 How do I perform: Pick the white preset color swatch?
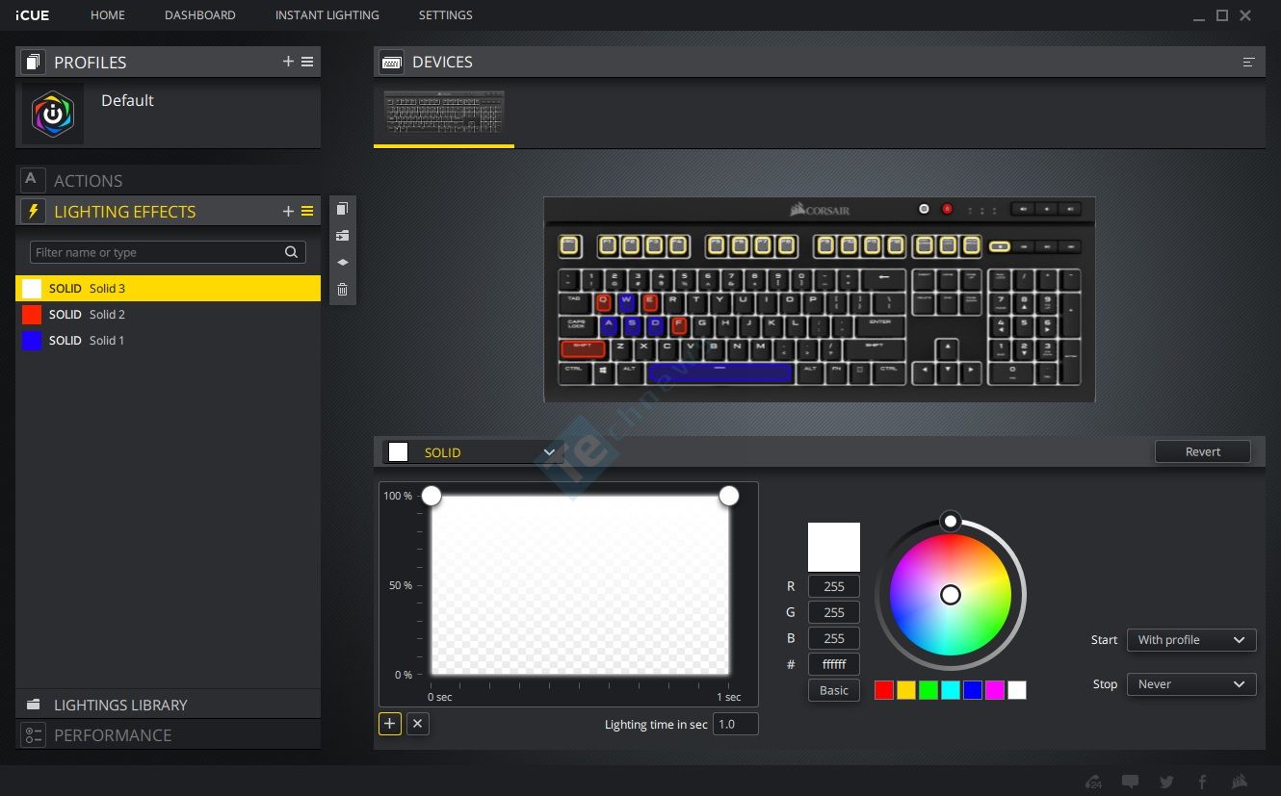[x=1017, y=689]
